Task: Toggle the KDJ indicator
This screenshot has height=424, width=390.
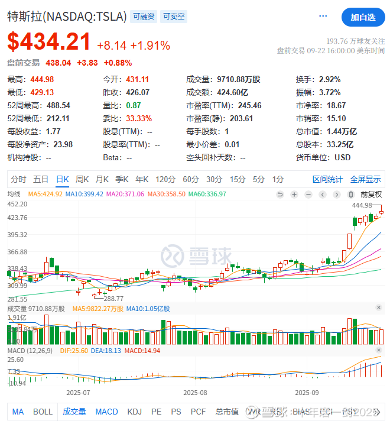Action: click(134, 412)
